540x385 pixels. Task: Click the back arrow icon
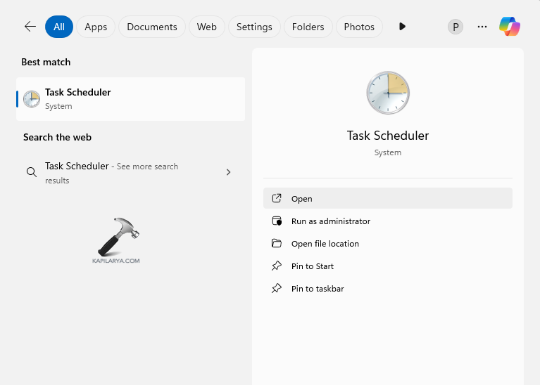[x=30, y=27]
